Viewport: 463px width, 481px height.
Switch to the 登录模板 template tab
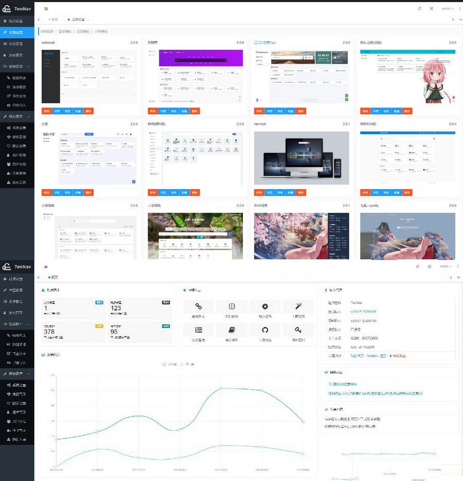click(x=65, y=31)
